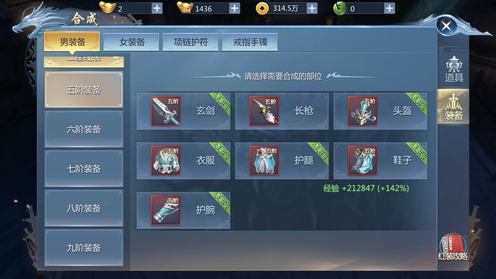Select 八阶装备 in the tier list
The width and height of the screenshot is (496, 279).
pos(84,208)
